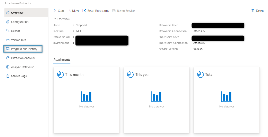Image resolution: width=268 pixels, height=137 pixels.
Task: Start the service
Action: coord(59,10)
